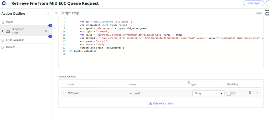The image size is (269, 118).
Task: Expand the ECC SysId variable row
Action: coord(257,93)
